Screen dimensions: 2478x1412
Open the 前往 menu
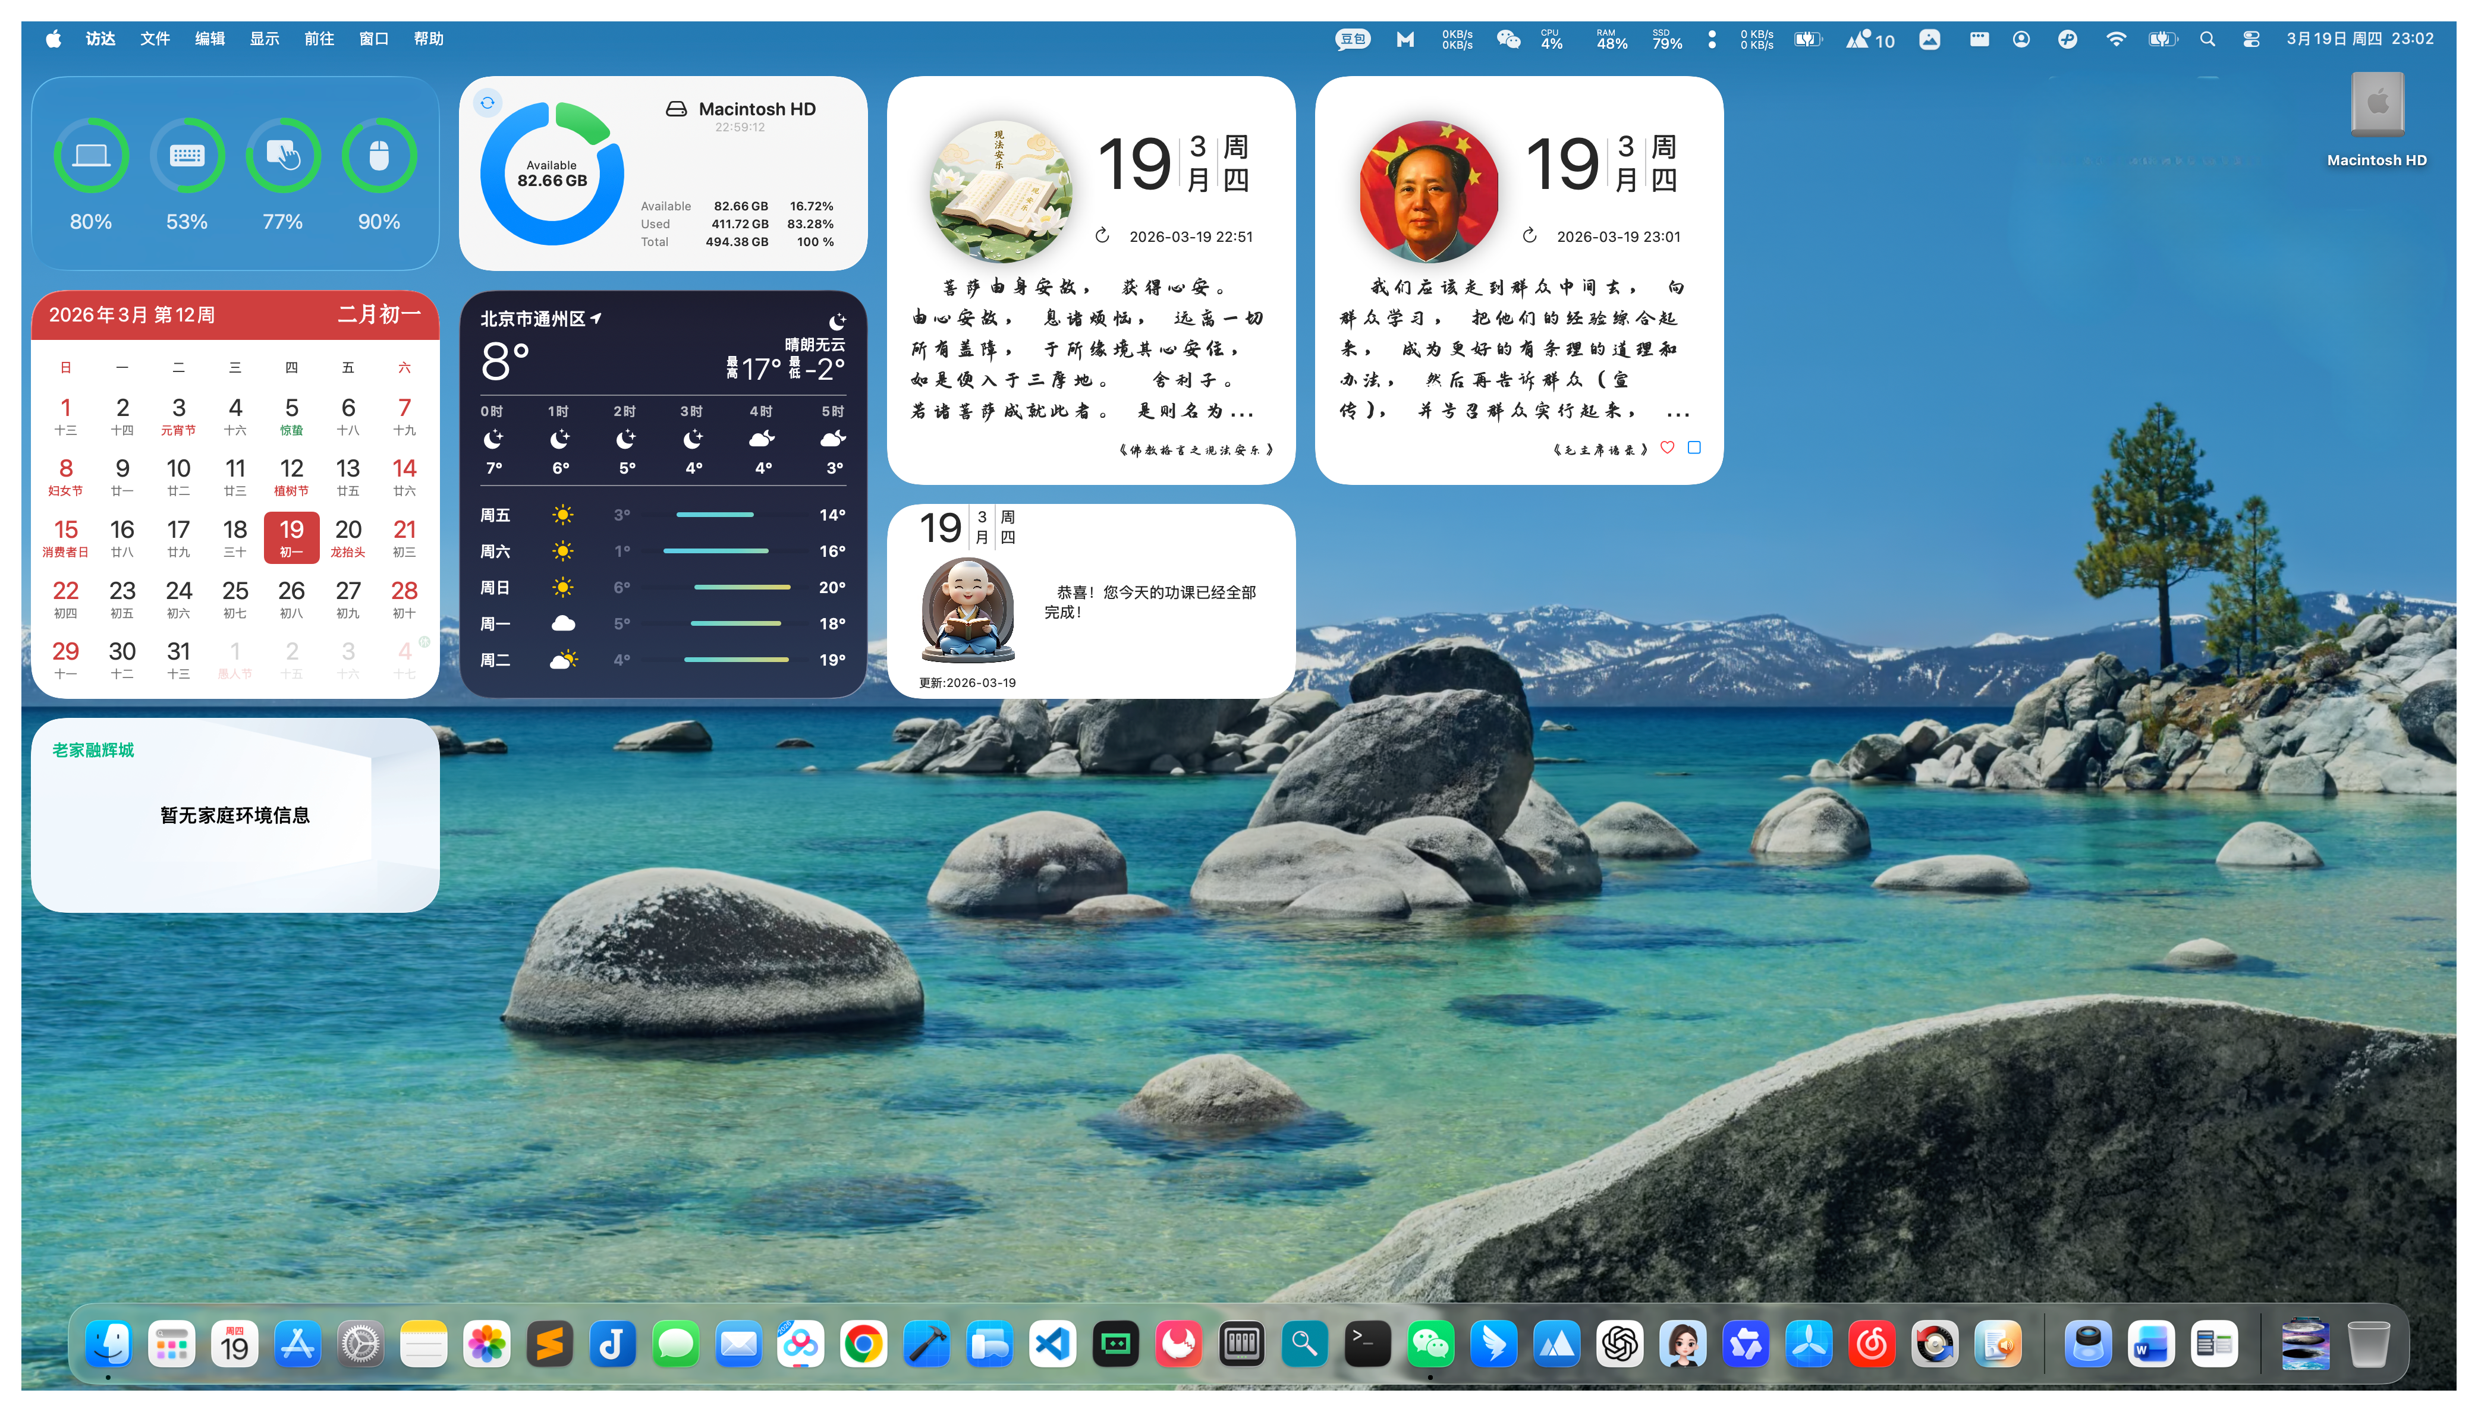tap(319, 39)
